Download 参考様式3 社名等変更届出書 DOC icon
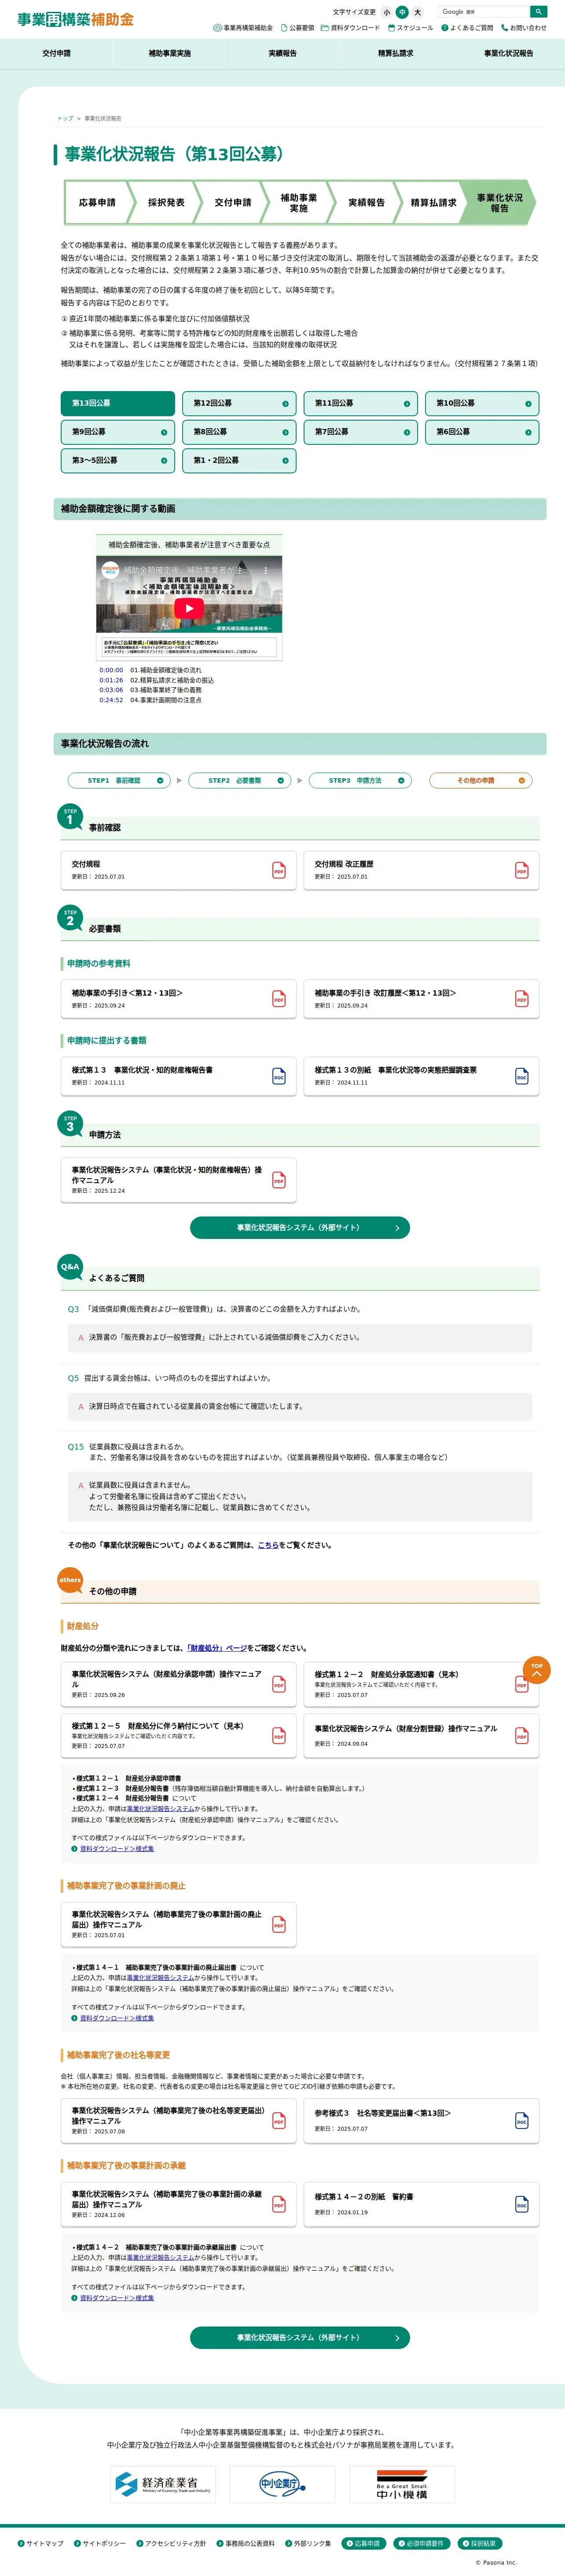The width and height of the screenshot is (565, 2576). tap(522, 2121)
